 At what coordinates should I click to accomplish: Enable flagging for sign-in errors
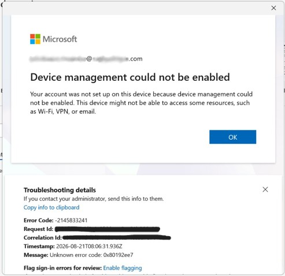(x=123, y=268)
